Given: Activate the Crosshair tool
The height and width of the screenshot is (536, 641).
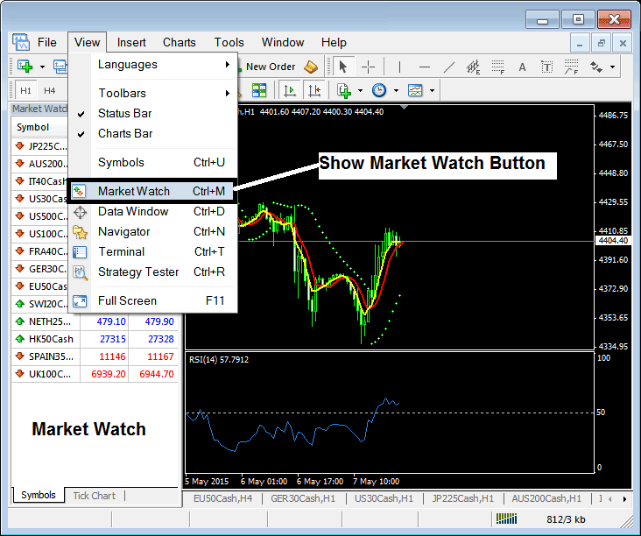Looking at the screenshot, I should coord(369,67).
